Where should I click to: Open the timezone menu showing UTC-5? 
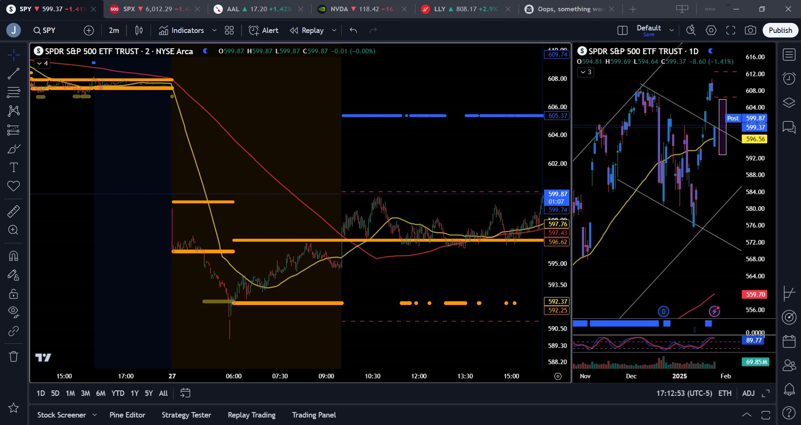click(x=684, y=393)
